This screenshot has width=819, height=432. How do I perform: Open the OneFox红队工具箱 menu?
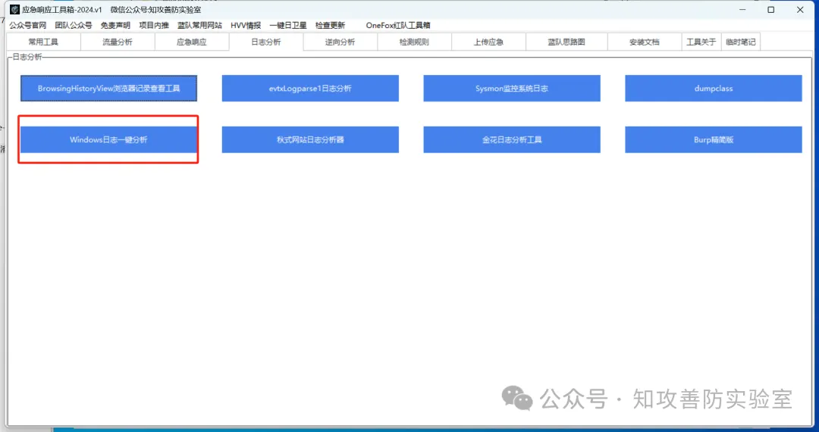pyautogui.click(x=398, y=25)
